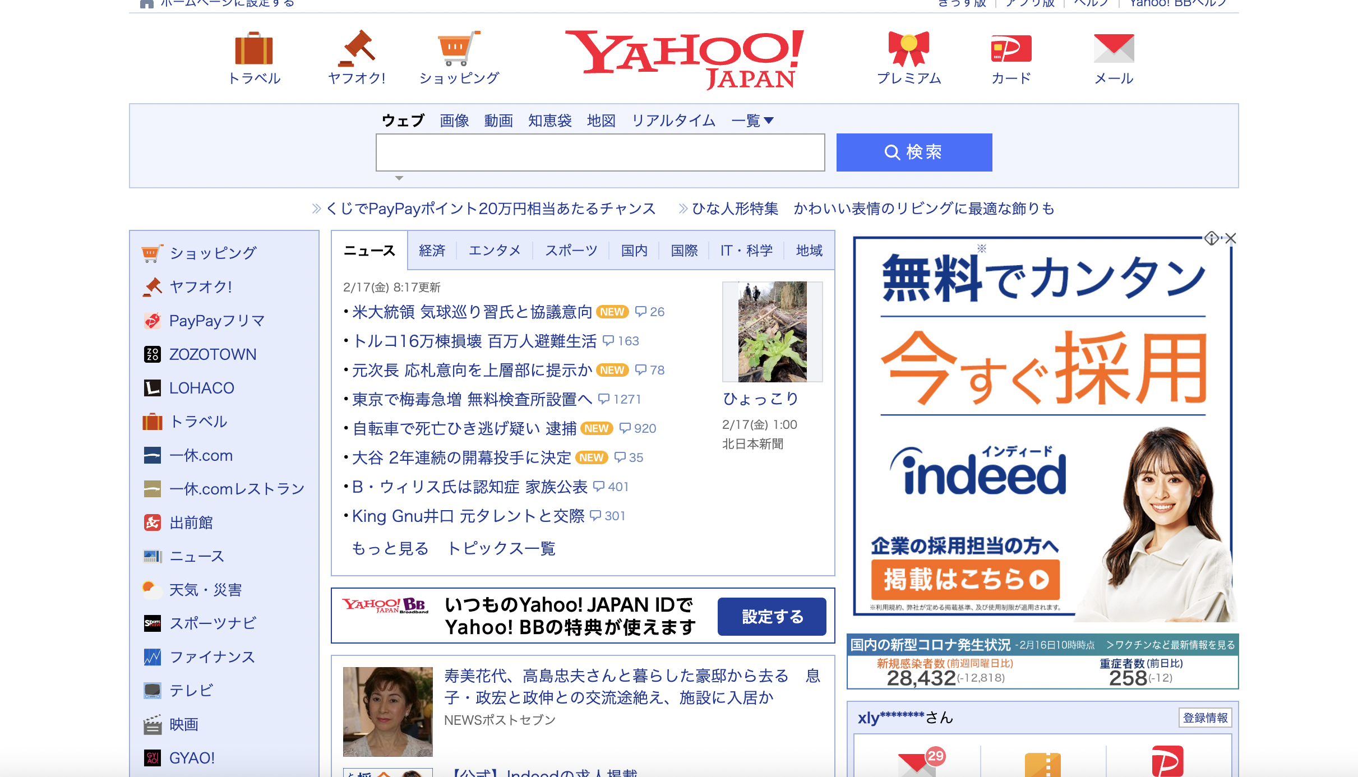
Task: Select the 動画 search tab
Action: (498, 121)
